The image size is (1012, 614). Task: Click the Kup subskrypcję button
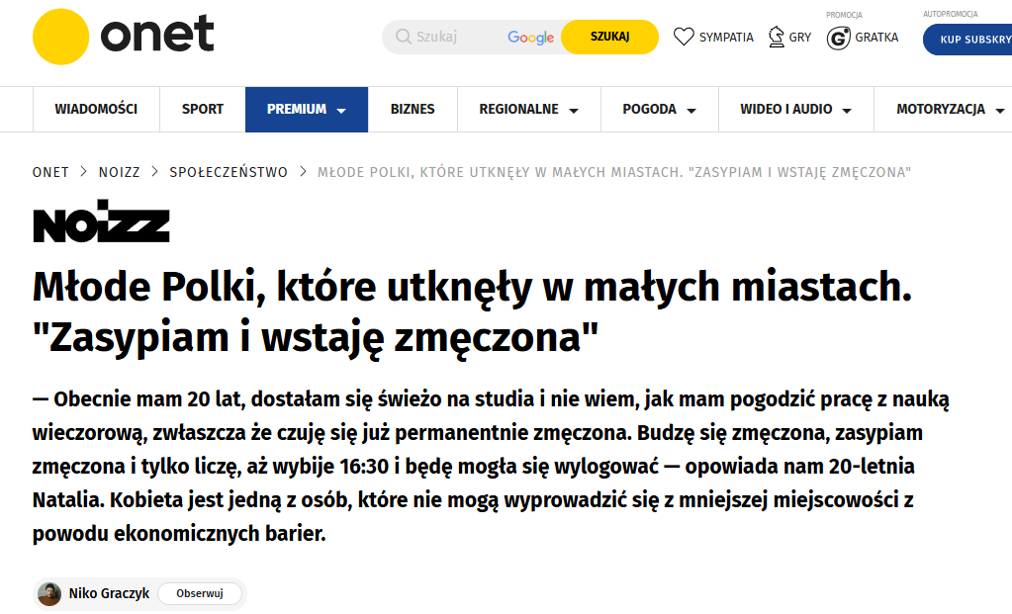click(967, 40)
